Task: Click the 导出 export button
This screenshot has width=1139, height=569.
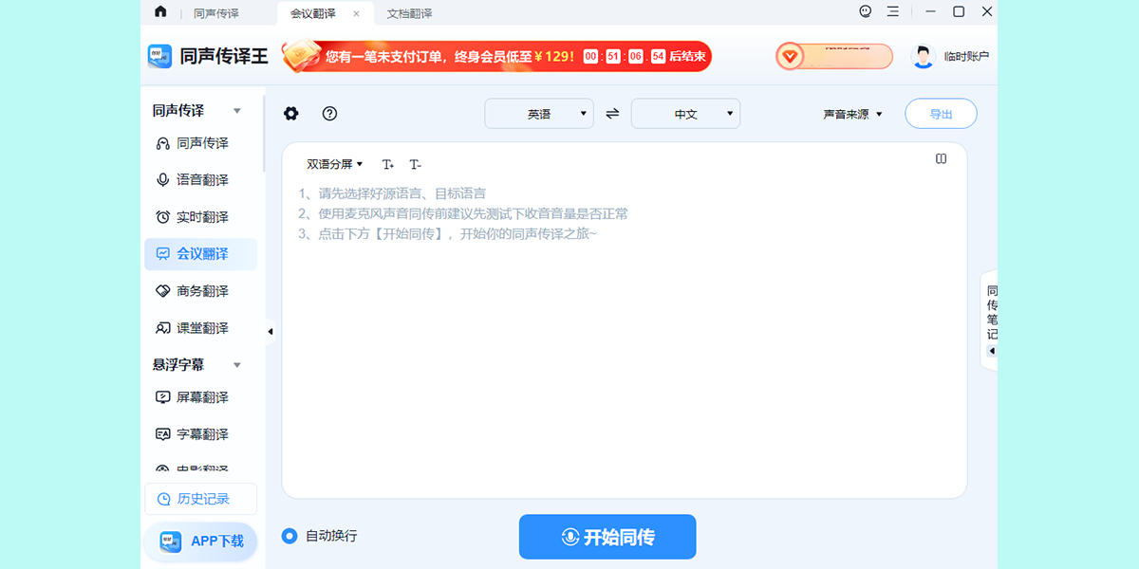Action: [941, 114]
